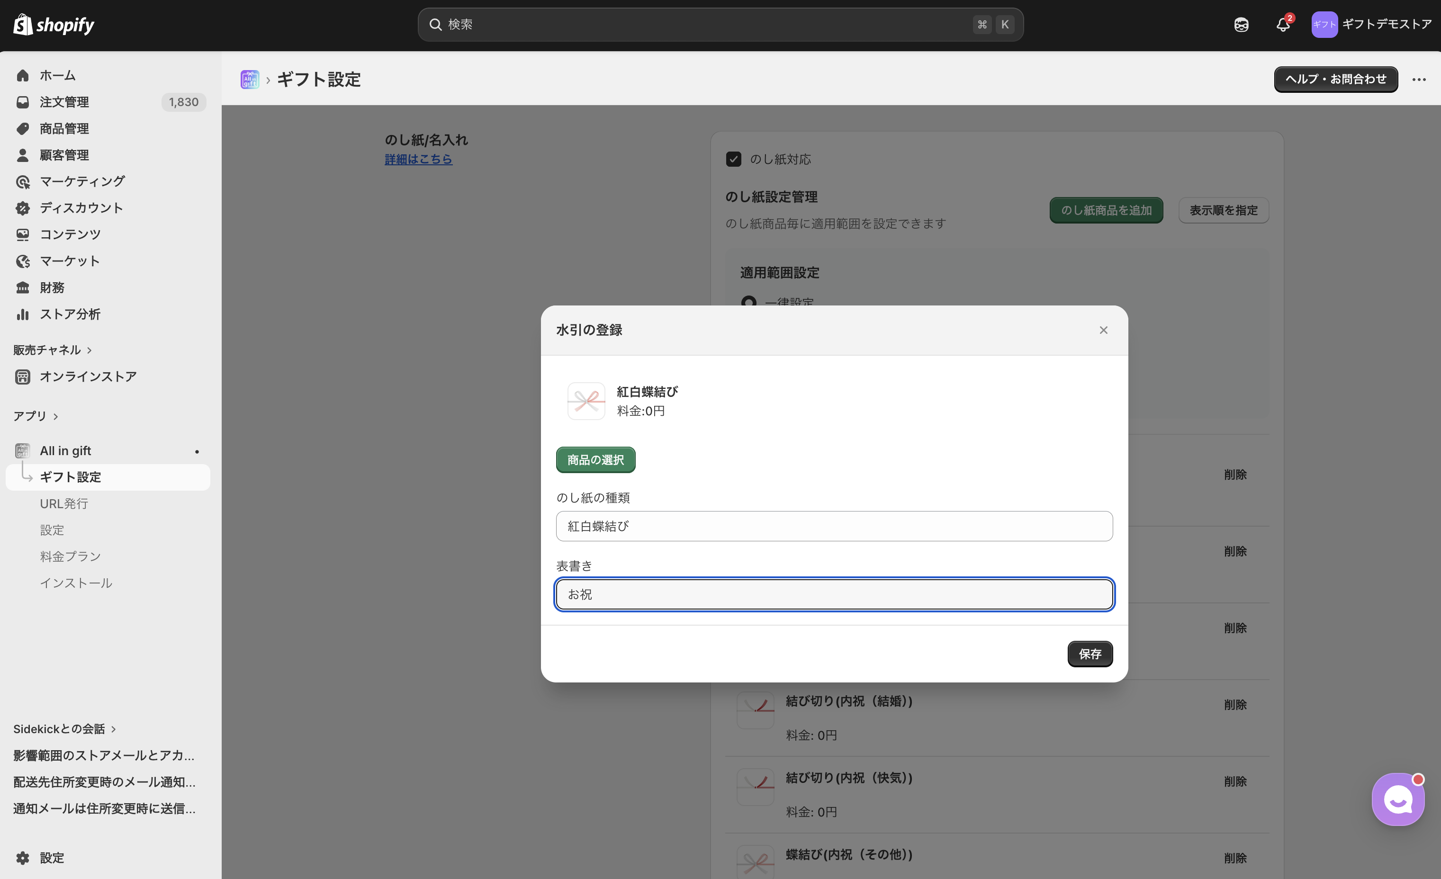Open the Sidekick assistant icon in top bar

click(x=1241, y=25)
